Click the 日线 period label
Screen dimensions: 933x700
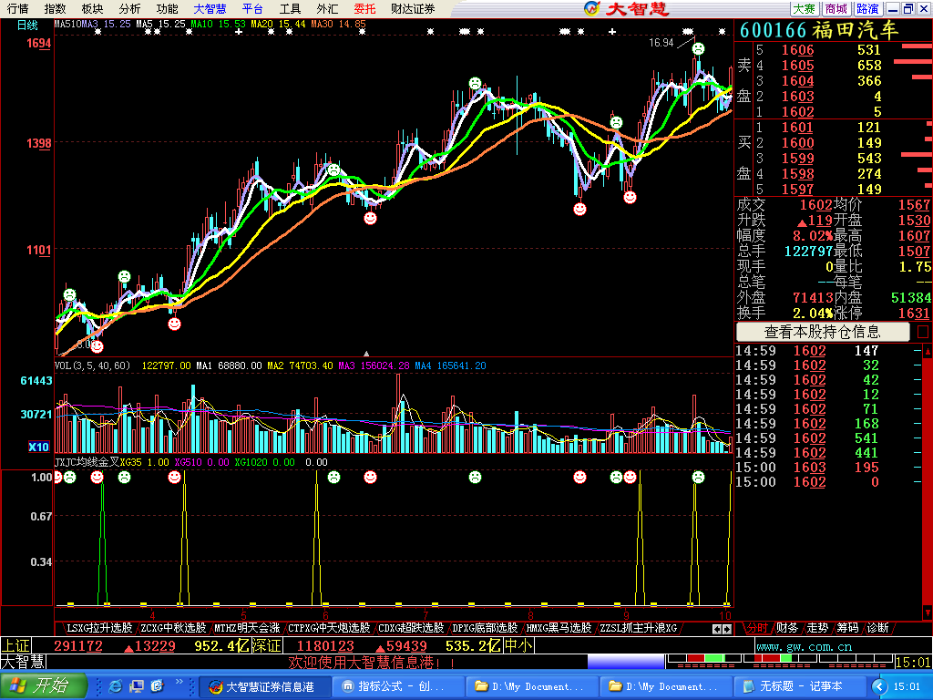coord(27,25)
